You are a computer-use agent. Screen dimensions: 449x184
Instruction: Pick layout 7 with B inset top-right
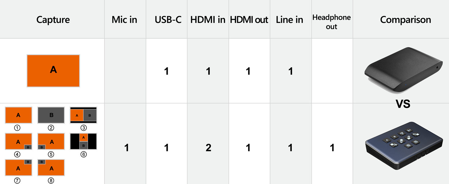18,167
